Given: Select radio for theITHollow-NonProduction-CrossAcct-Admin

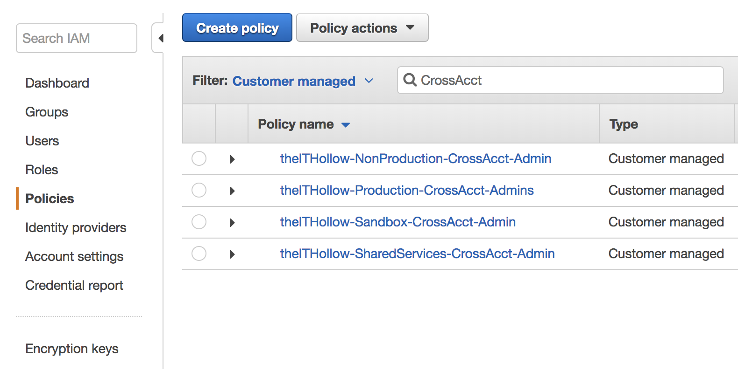Looking at the screenshot, I should pos(199,158).
